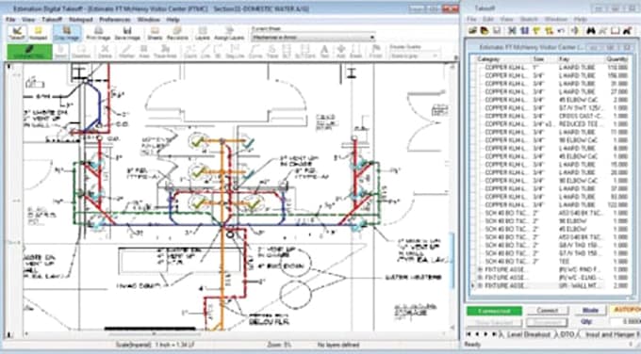The width and height of the screenshot is (641, 354).
Task: Select the Count tool
Action: point(190,52)
